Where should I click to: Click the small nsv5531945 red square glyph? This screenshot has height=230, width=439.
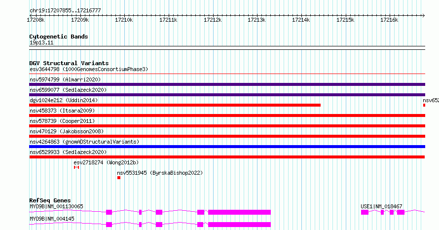tap(119, 178)
